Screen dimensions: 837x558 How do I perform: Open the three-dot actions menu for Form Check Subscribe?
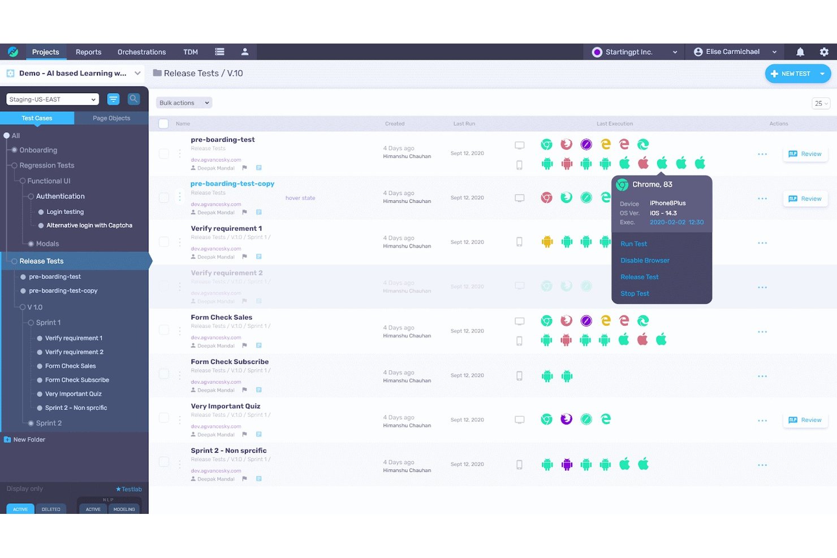[x=762, y=377]
